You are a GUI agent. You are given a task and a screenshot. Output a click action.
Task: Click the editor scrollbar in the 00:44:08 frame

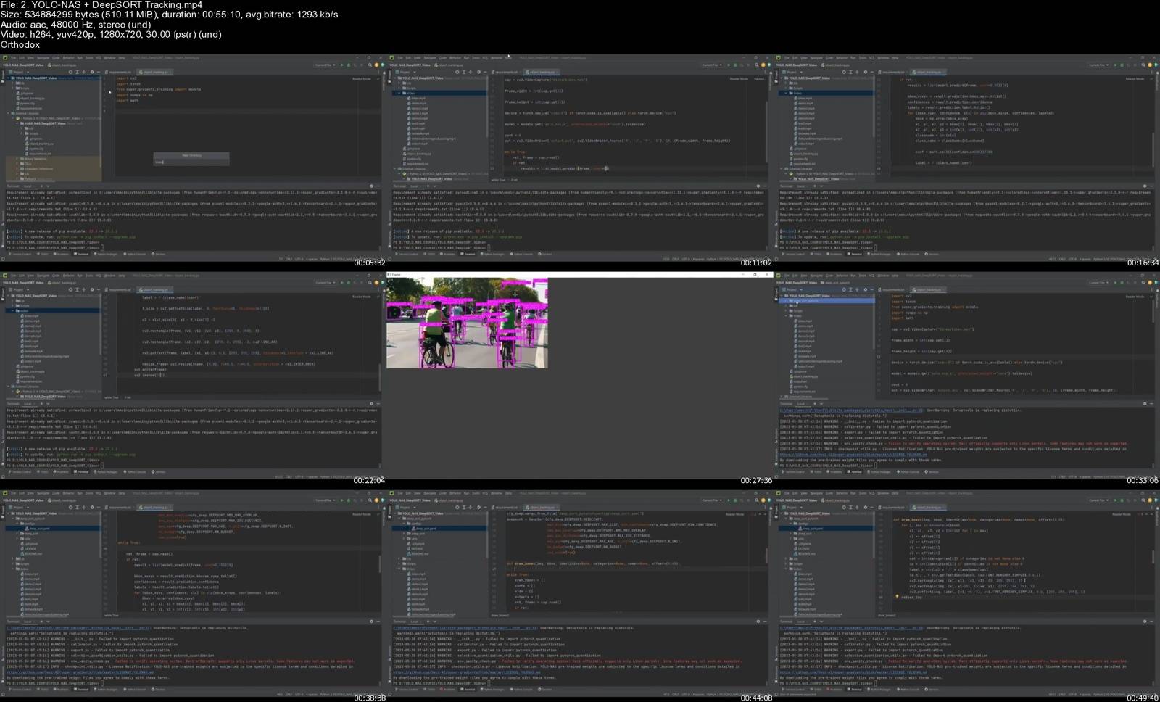coord(766,557)
